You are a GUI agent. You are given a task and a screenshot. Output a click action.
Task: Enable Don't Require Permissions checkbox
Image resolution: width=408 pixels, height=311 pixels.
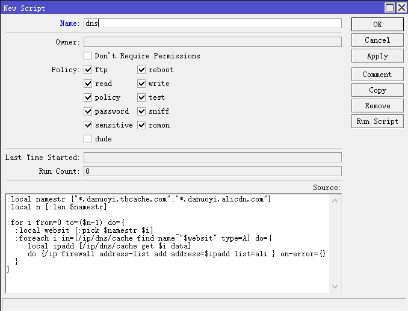88,56
